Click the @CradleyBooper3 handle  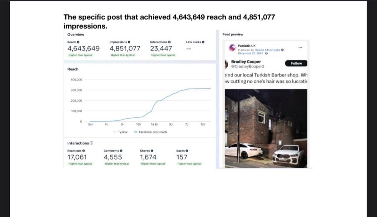[x=248, y=66]
